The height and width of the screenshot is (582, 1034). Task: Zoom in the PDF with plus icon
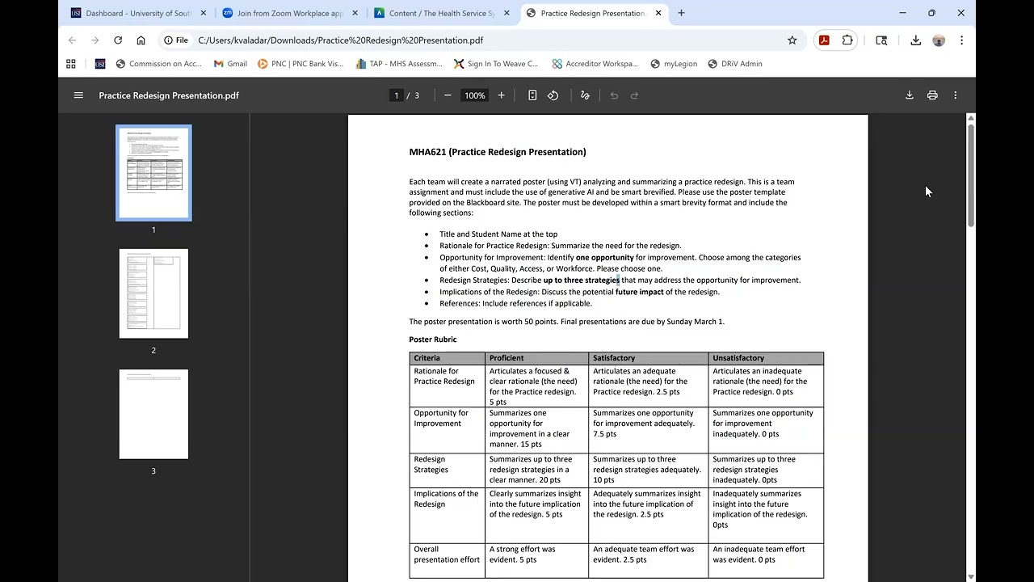click(x=501, y=95)
